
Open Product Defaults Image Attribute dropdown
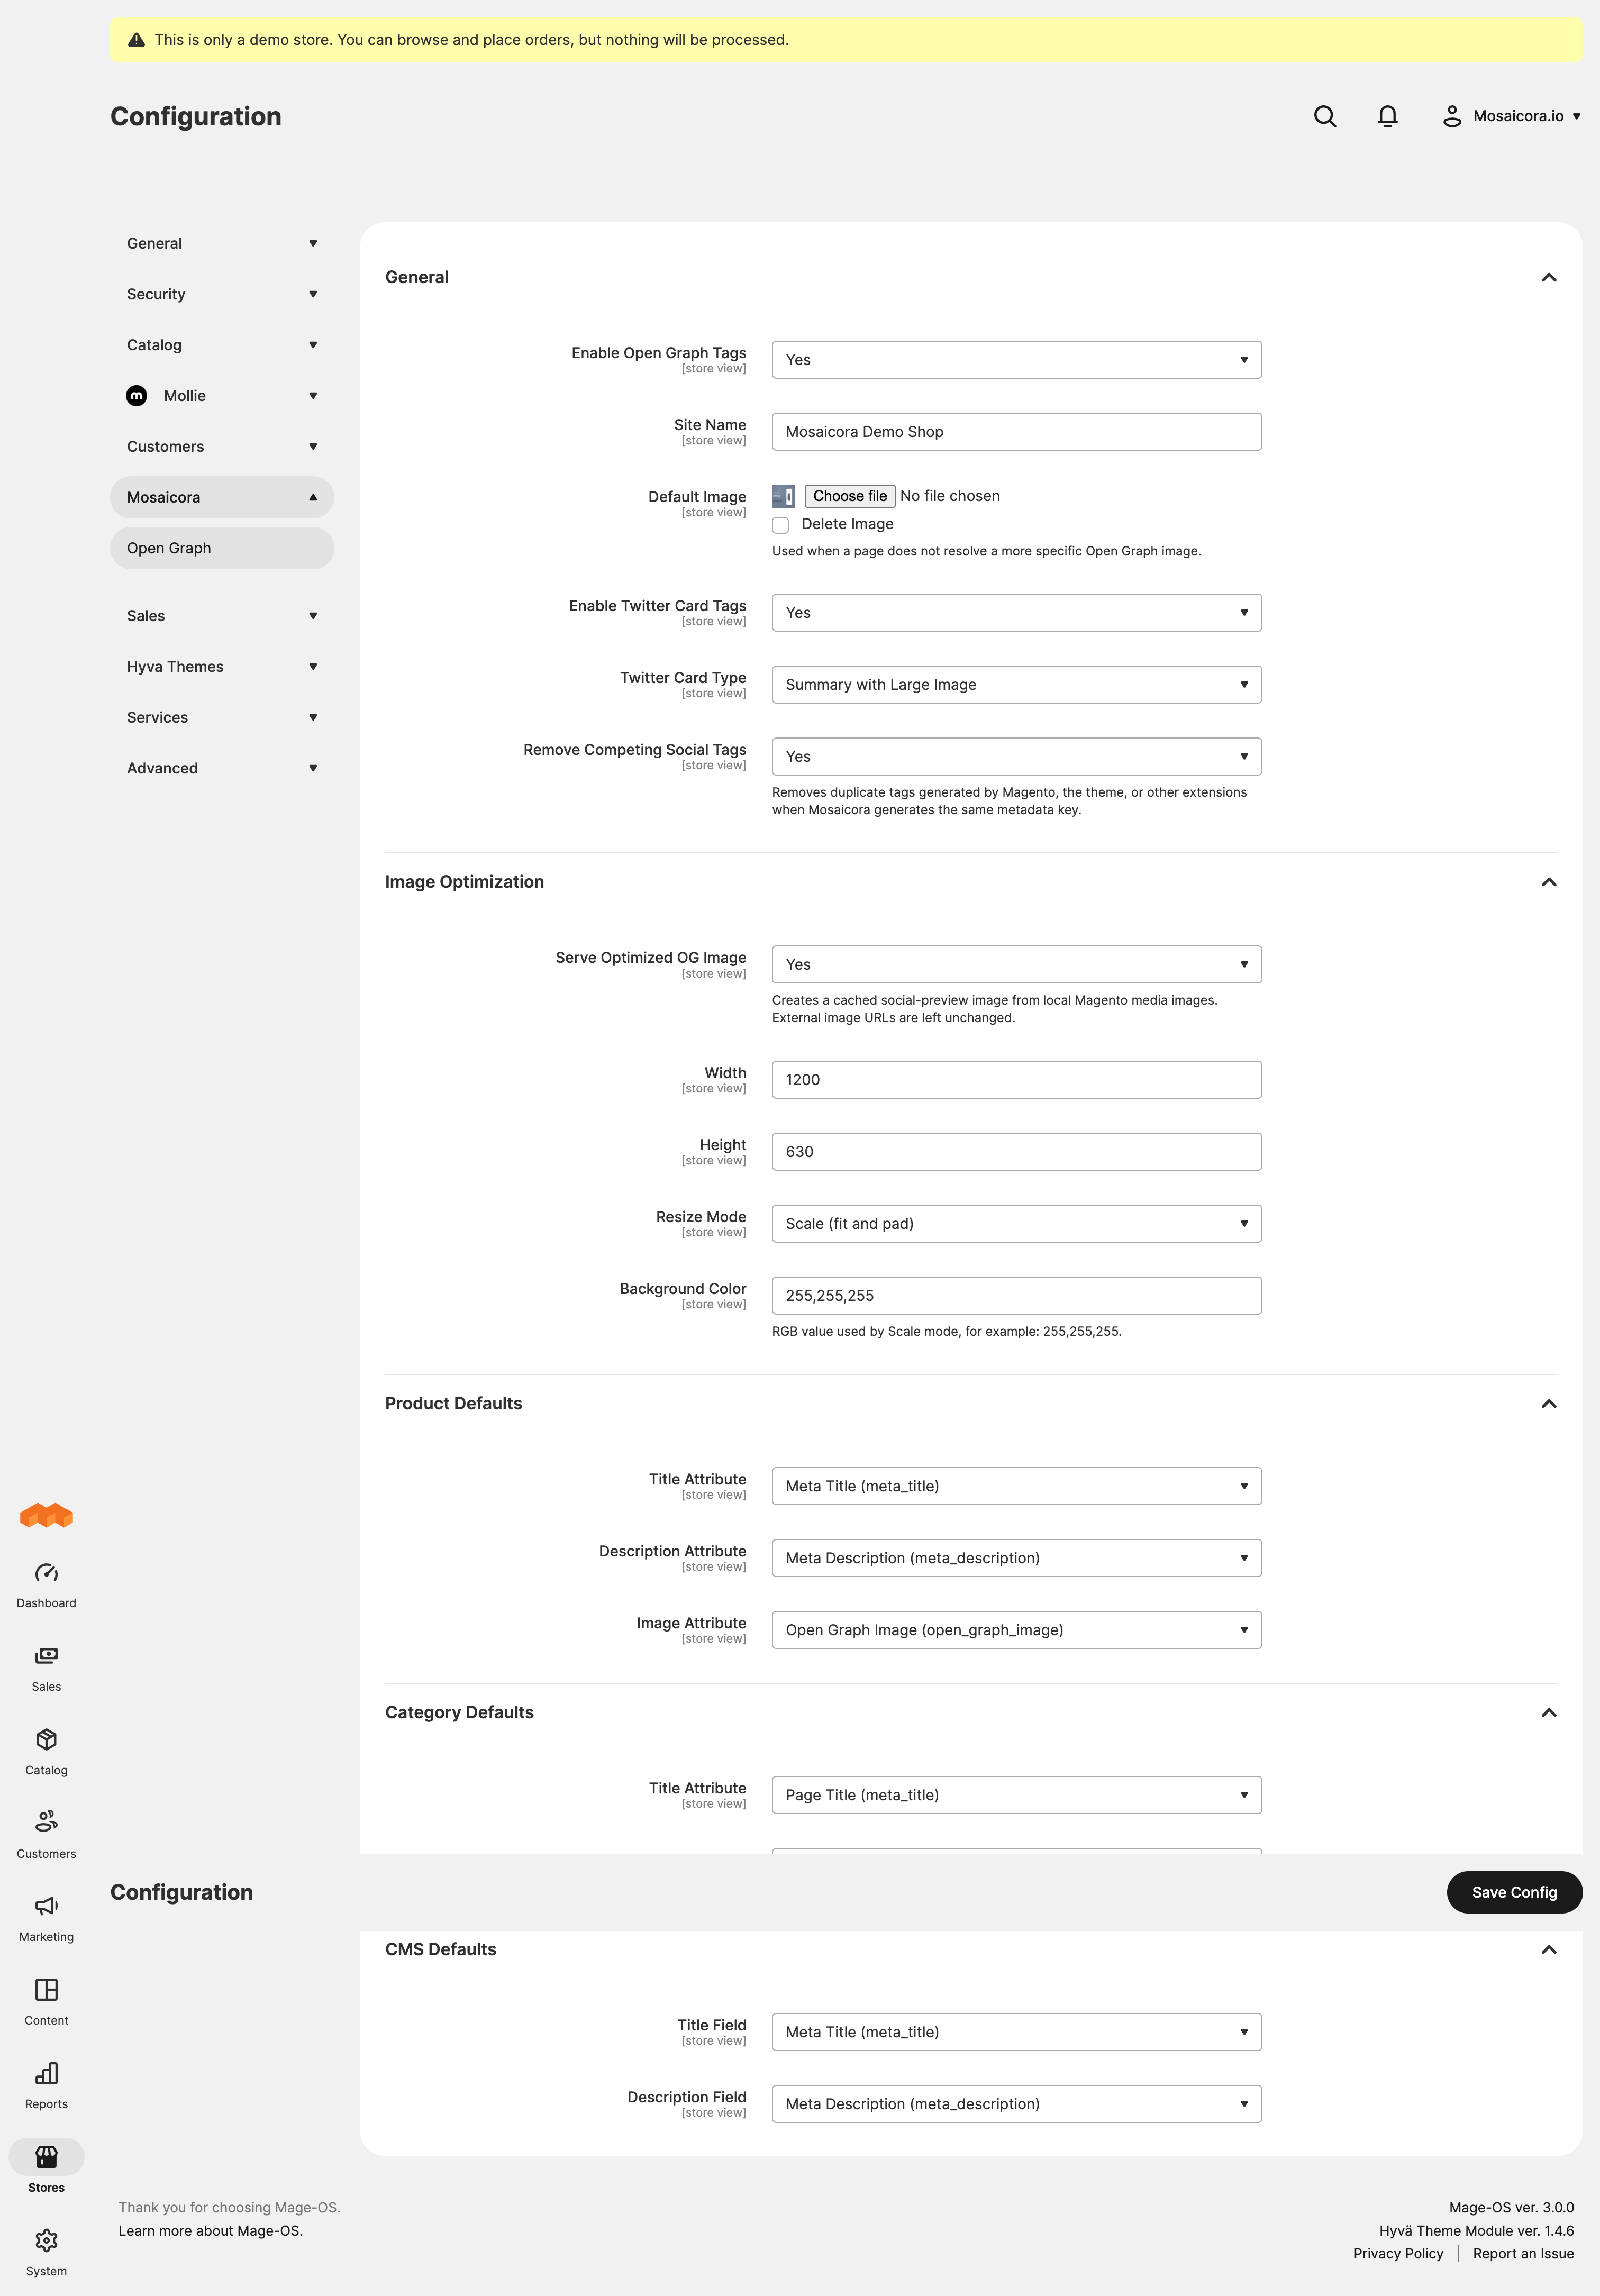click(1016, 1630)
